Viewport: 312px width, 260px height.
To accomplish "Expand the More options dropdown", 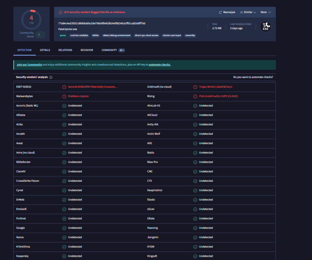I will click(x=266, y=12).
